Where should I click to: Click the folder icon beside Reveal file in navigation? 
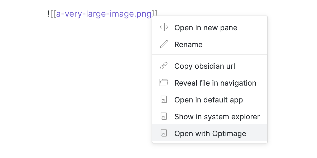pyautogui.click(x=164, y=82)
